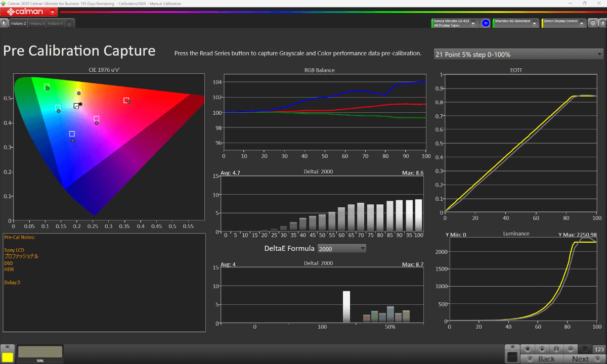This screenshot has height=364, width=607.
Task: Select the yellow color swatch at bottom left
Action: tap(8, 356)
